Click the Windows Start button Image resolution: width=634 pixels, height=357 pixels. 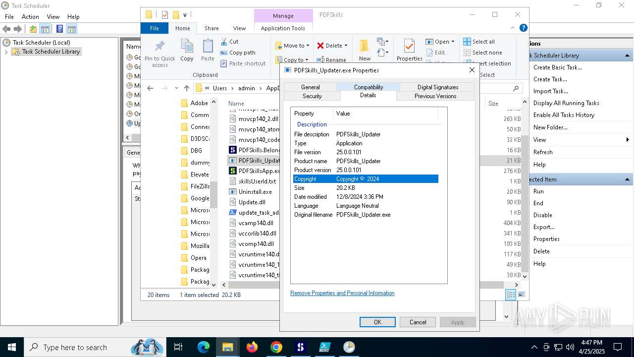12,347
